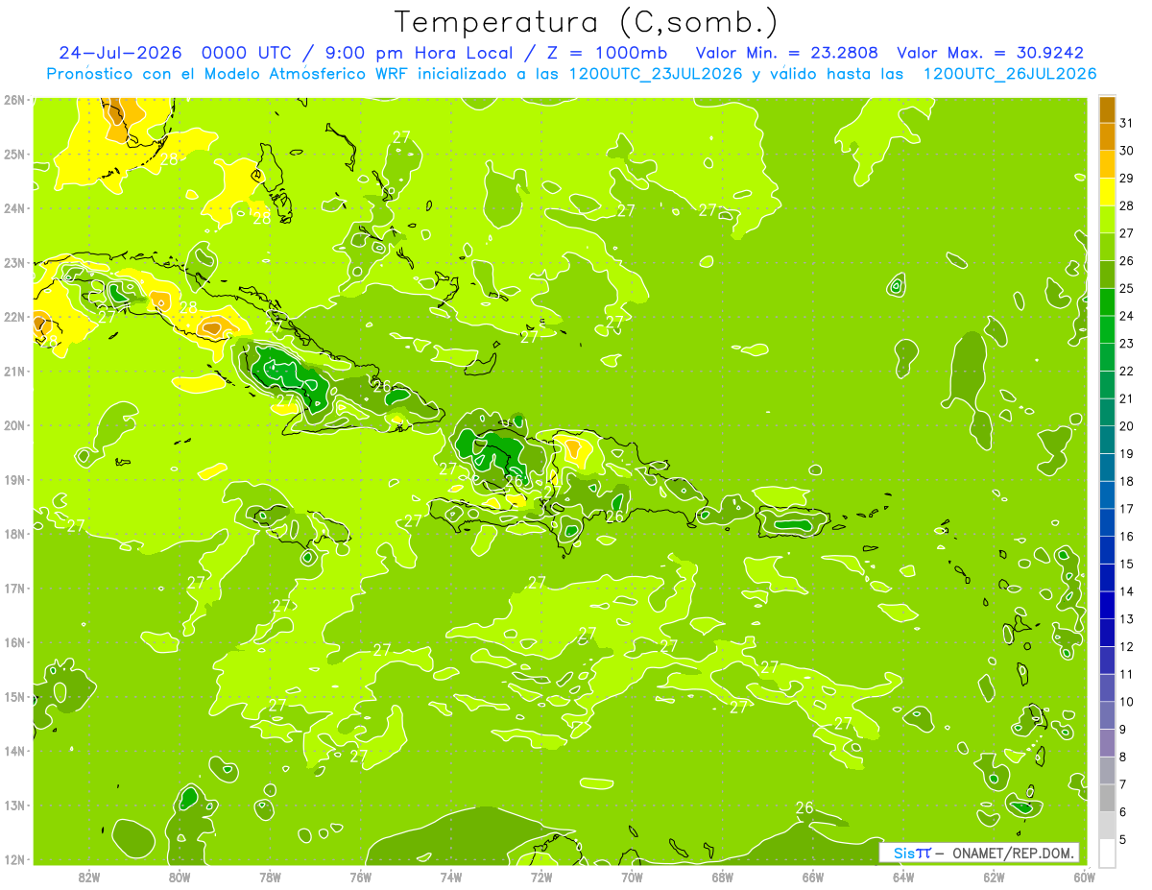
Task: Click the longitude axis label 74W
Action: 450,877
